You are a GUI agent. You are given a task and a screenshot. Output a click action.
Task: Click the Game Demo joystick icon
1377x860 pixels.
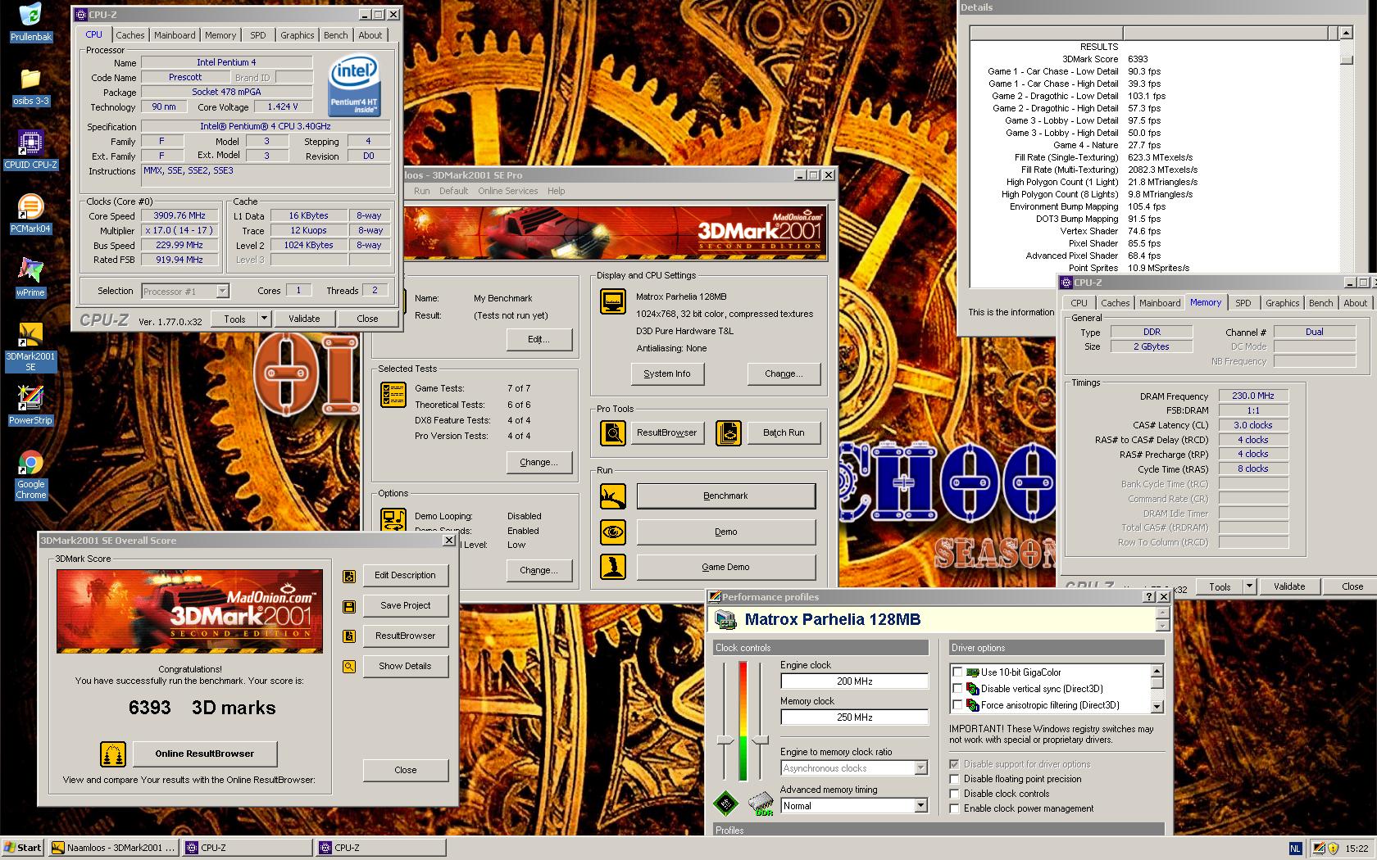612,567
